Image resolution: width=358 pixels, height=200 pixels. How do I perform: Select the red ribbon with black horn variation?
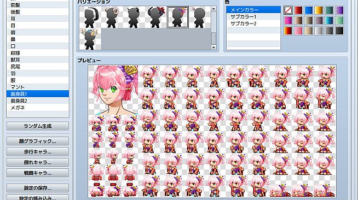(x=156, y=17)
